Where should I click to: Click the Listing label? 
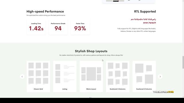pos(65,89)
